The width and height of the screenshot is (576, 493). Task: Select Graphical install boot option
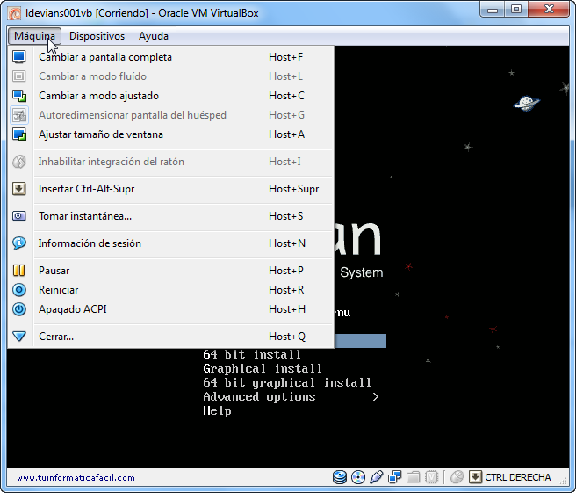click(x=263, y=369)
